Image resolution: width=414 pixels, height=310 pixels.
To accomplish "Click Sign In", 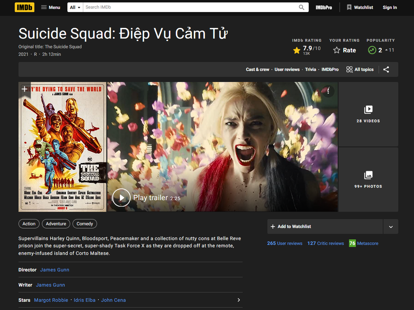I will pyautogui.click(x=390, y=7).
